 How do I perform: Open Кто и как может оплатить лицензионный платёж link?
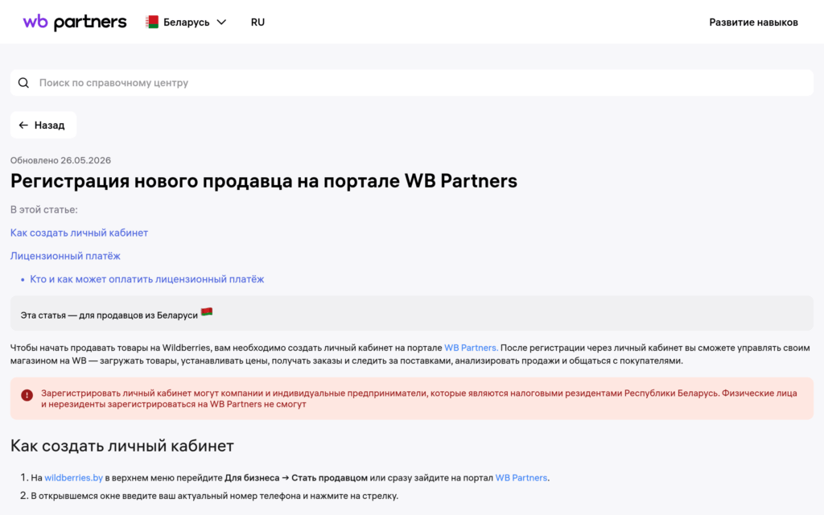click(146, 279)
